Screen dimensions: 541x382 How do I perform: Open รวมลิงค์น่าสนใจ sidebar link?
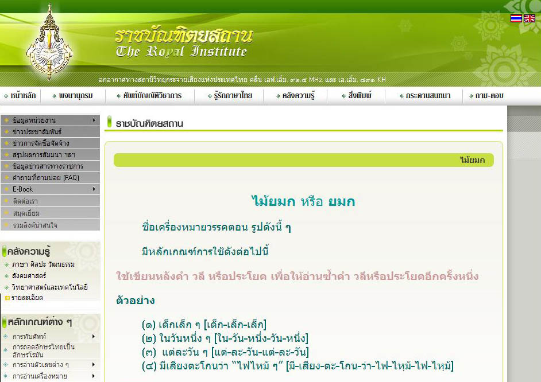pyautogui.click(x=51, y=225)
